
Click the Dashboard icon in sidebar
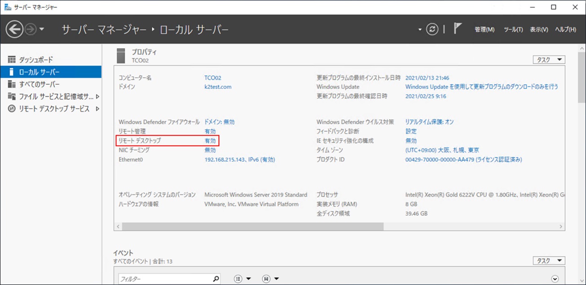12,60
